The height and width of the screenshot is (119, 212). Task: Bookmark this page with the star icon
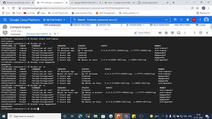[x=197, y=8]
